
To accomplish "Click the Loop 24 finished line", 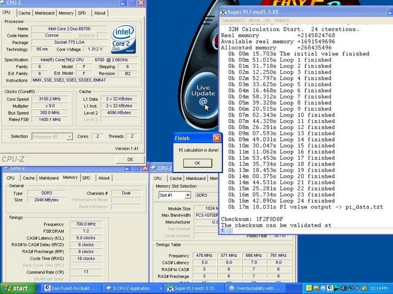I will pos(281,201).
